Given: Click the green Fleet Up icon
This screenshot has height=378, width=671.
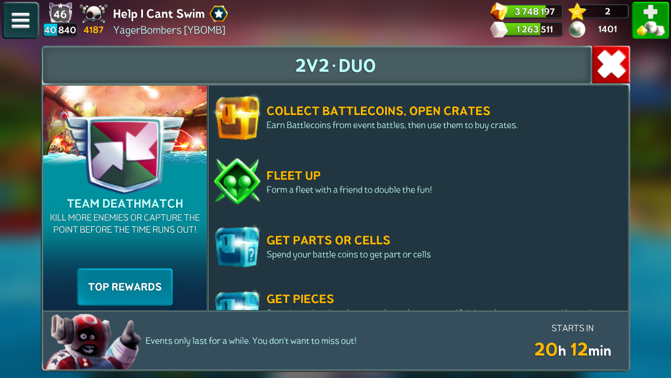Looking at the screenshot, I should click(x=237, y=181).
